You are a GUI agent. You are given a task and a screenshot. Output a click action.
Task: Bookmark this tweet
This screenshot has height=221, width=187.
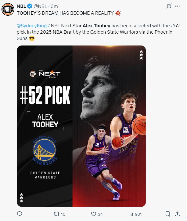[168, 214]
